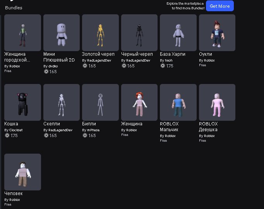This screenshot has height=209, width=264.
Task: Click the Free label under ROBLOX Девушка
Action: (x=202, y=140)
